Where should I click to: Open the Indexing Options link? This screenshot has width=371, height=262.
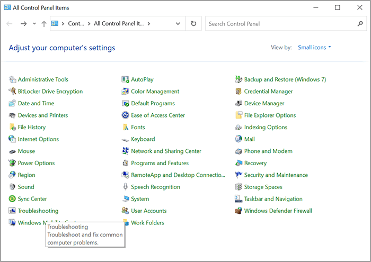click(x=266, y=127)
